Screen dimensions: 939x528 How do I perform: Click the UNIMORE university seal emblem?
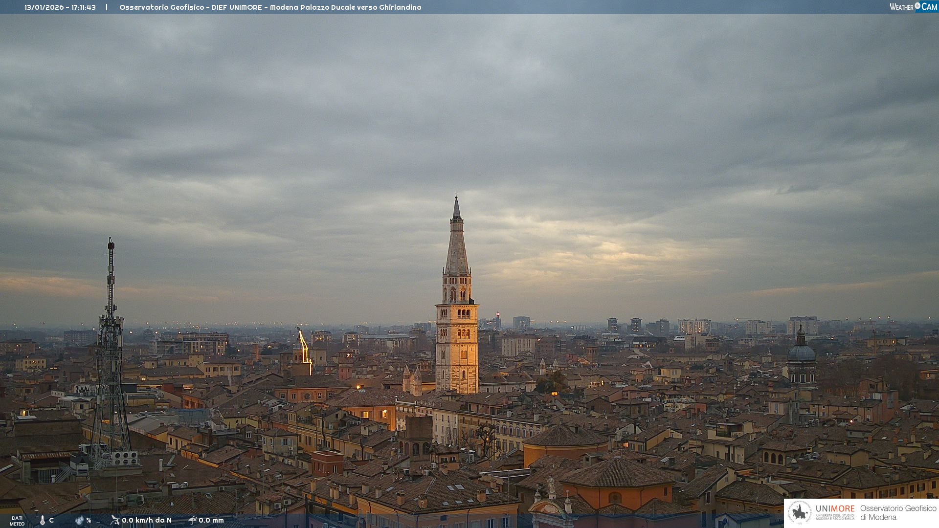[x=800, y=512]
